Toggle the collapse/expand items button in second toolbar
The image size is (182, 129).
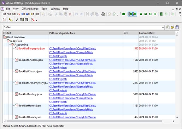pyautogui.click(x=22, y=19)
